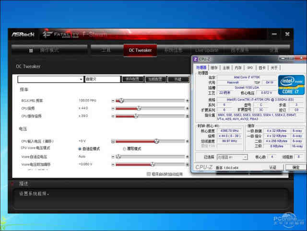Click the grid icon beside Operation Mode tab

31,51
